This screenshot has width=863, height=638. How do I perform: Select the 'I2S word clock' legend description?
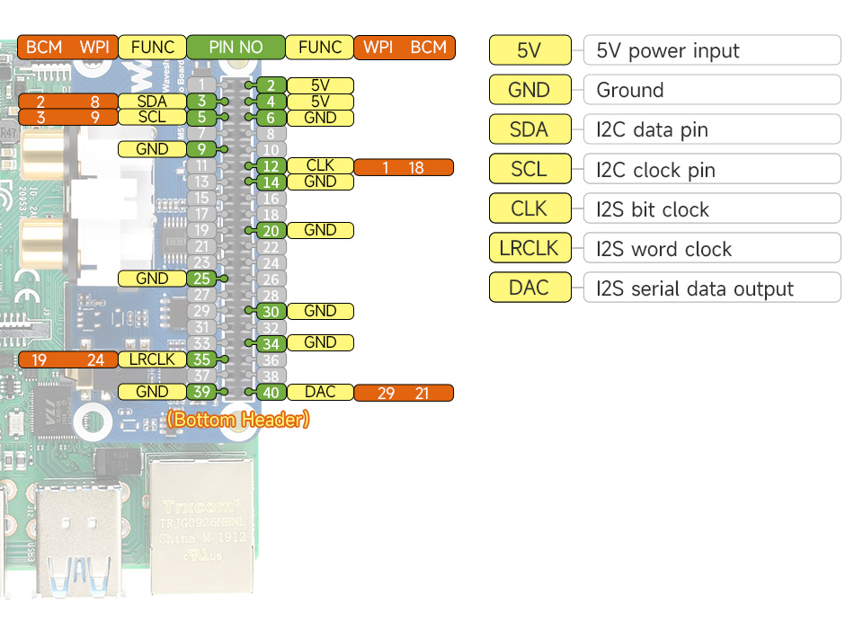(x=711, y=249)
